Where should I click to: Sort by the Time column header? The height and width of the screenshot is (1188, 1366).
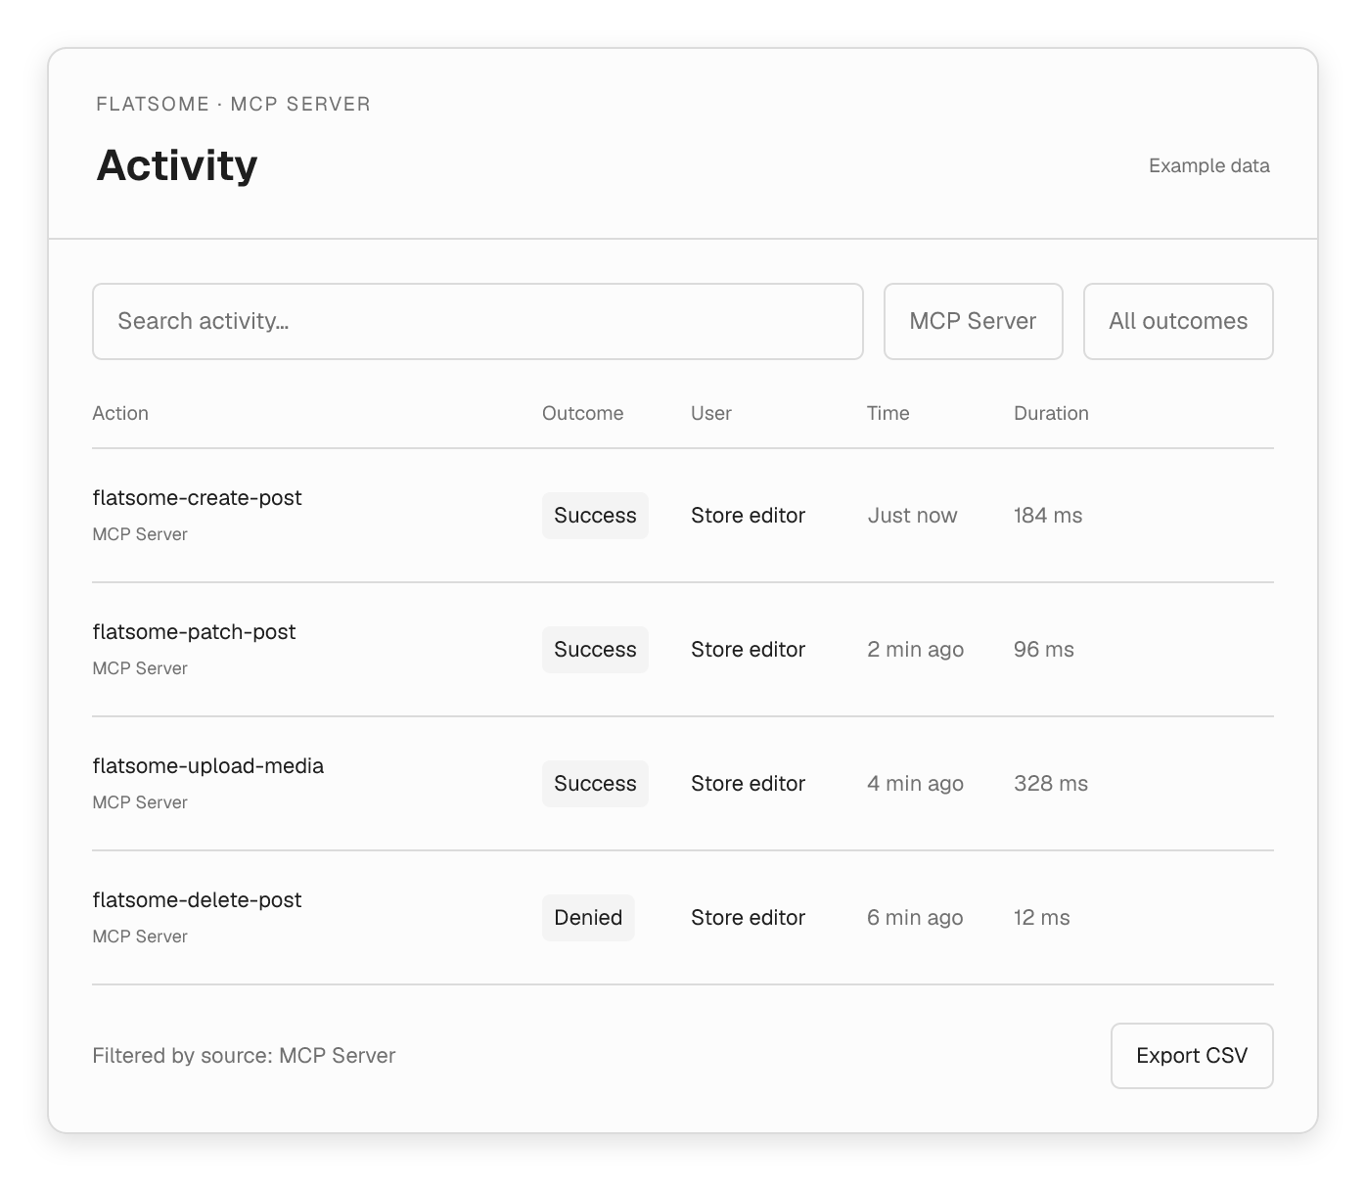click(888, 413)
